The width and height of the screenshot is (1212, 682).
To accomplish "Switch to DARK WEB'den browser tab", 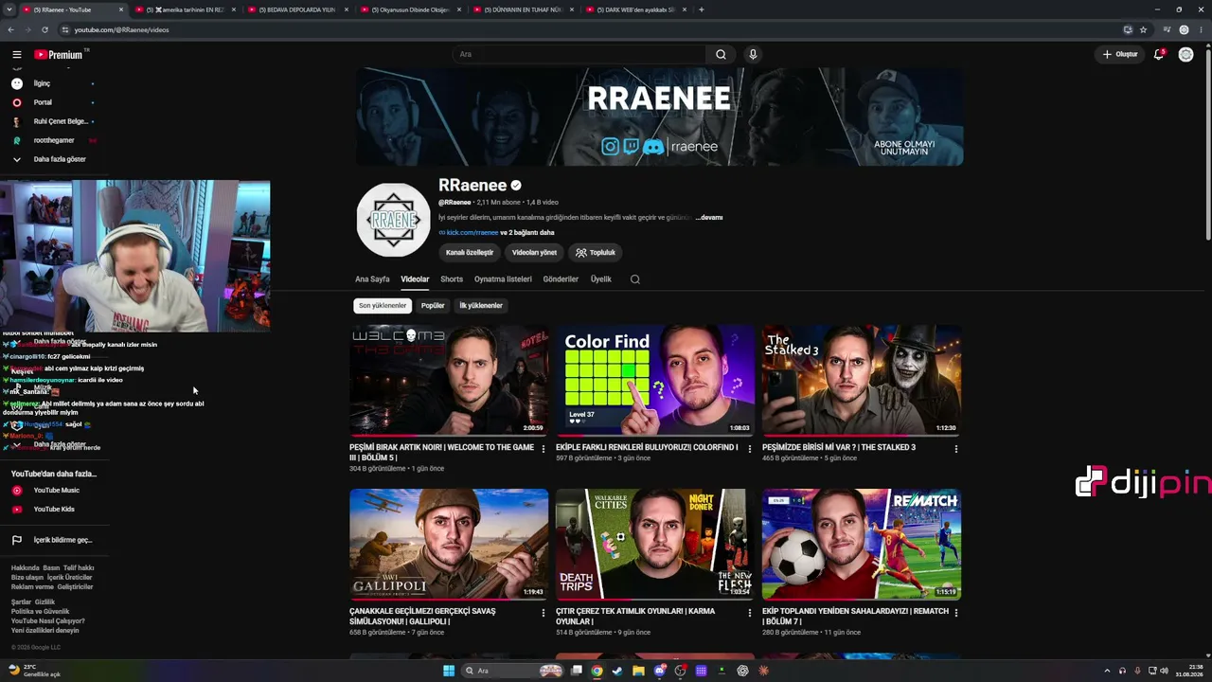I will pos(637,9).
